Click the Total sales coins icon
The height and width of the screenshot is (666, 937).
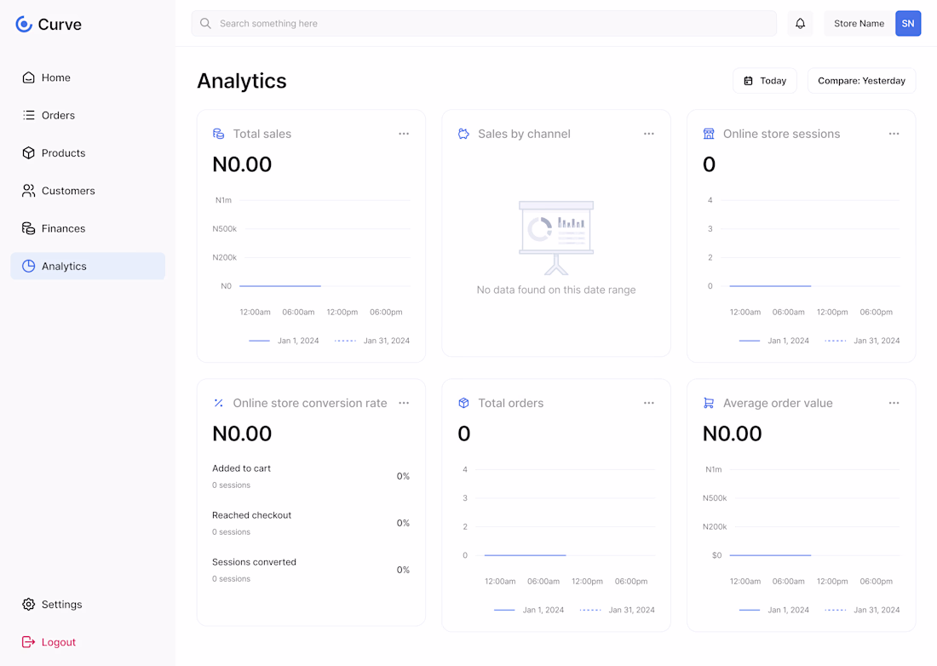coord(219,134)
